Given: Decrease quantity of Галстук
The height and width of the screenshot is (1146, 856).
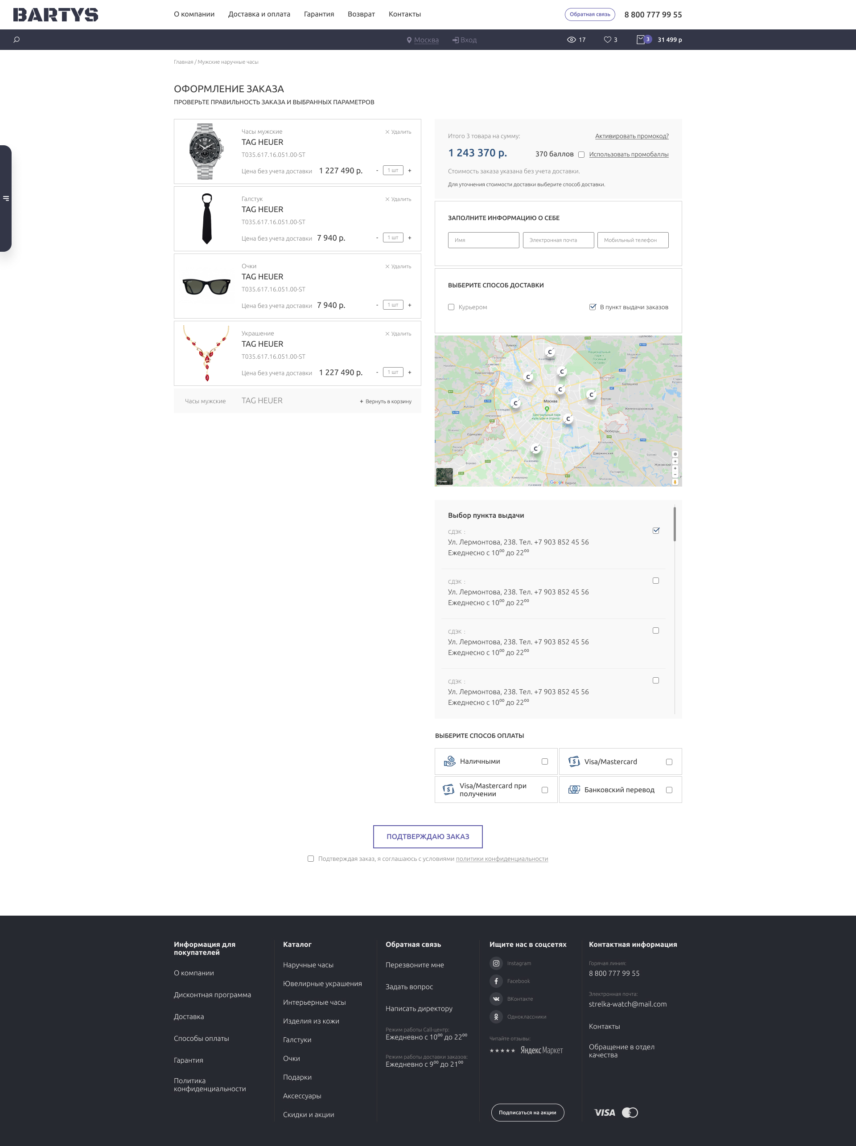Looking at the screenshot, I should click(x=377, y=237).
